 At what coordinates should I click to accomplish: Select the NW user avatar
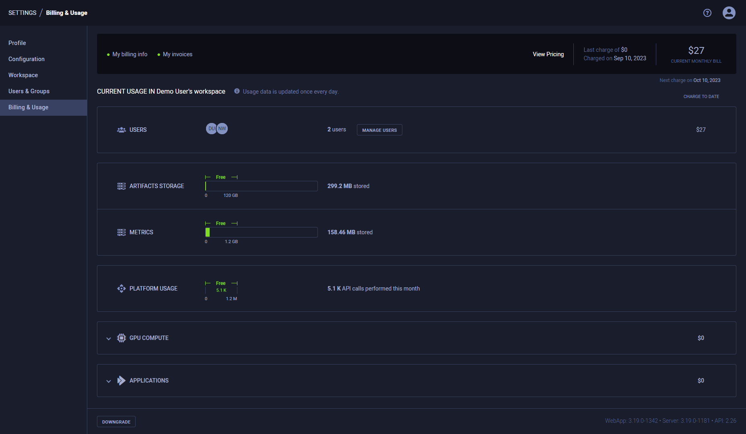pos(222,129)
